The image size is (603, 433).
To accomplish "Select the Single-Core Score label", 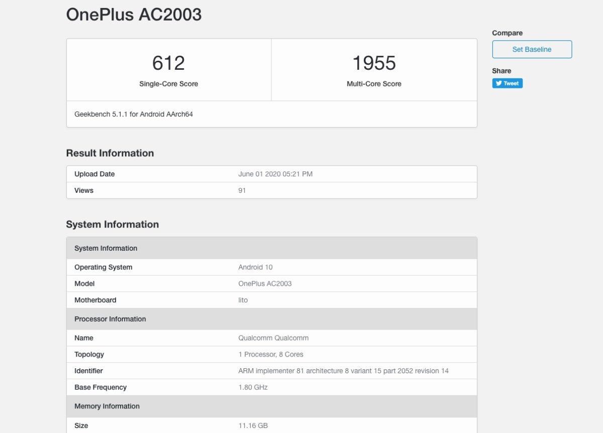I will click(169, 84).
